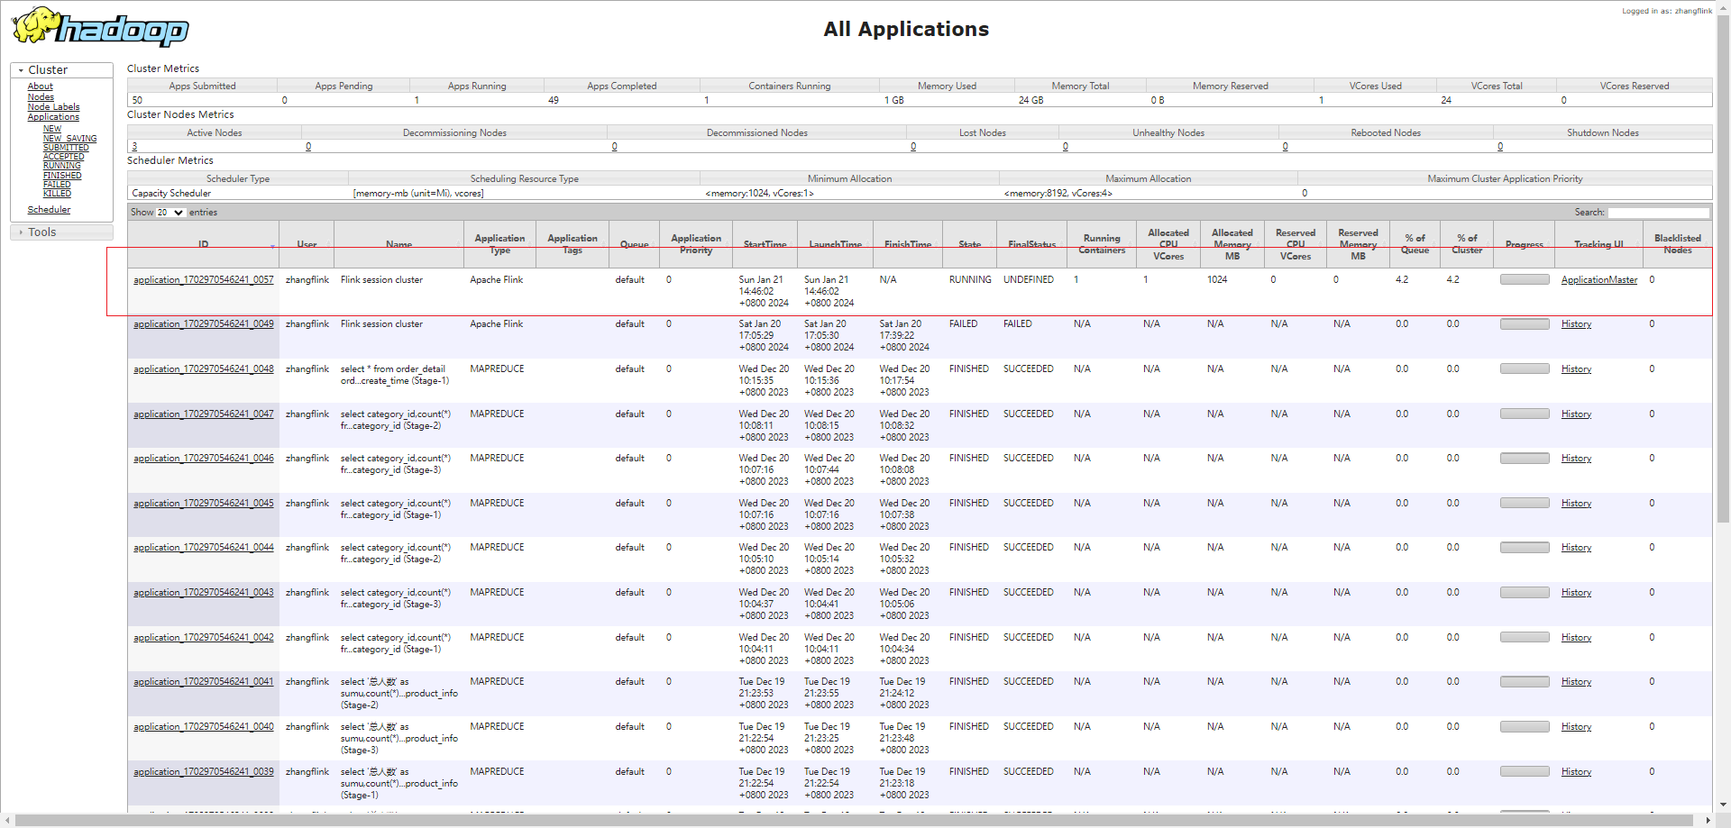Click the Hadoop elephant logo
The image size is (1731, 828).
tap(100, 27)
